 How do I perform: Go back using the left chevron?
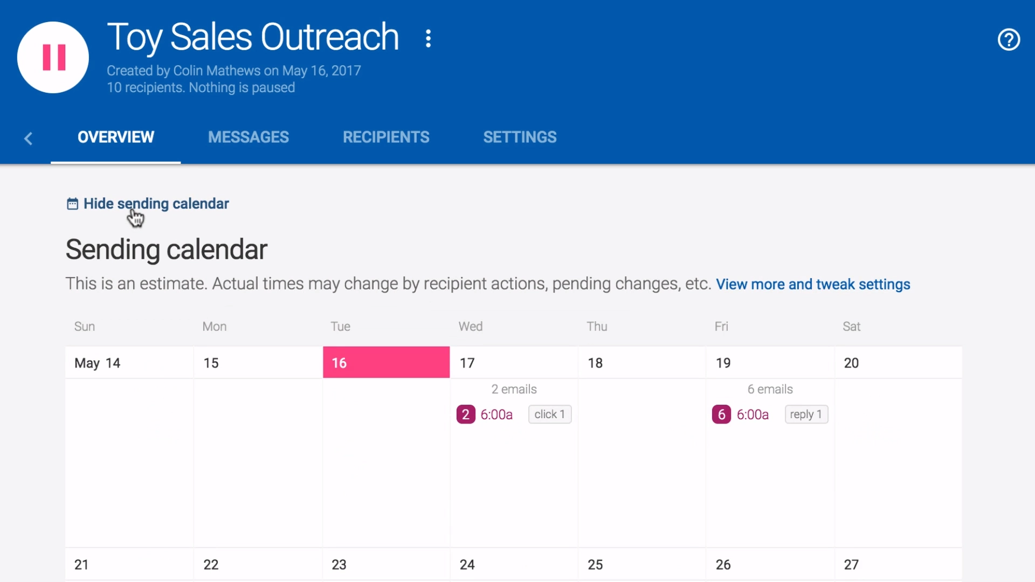[29, 138]
